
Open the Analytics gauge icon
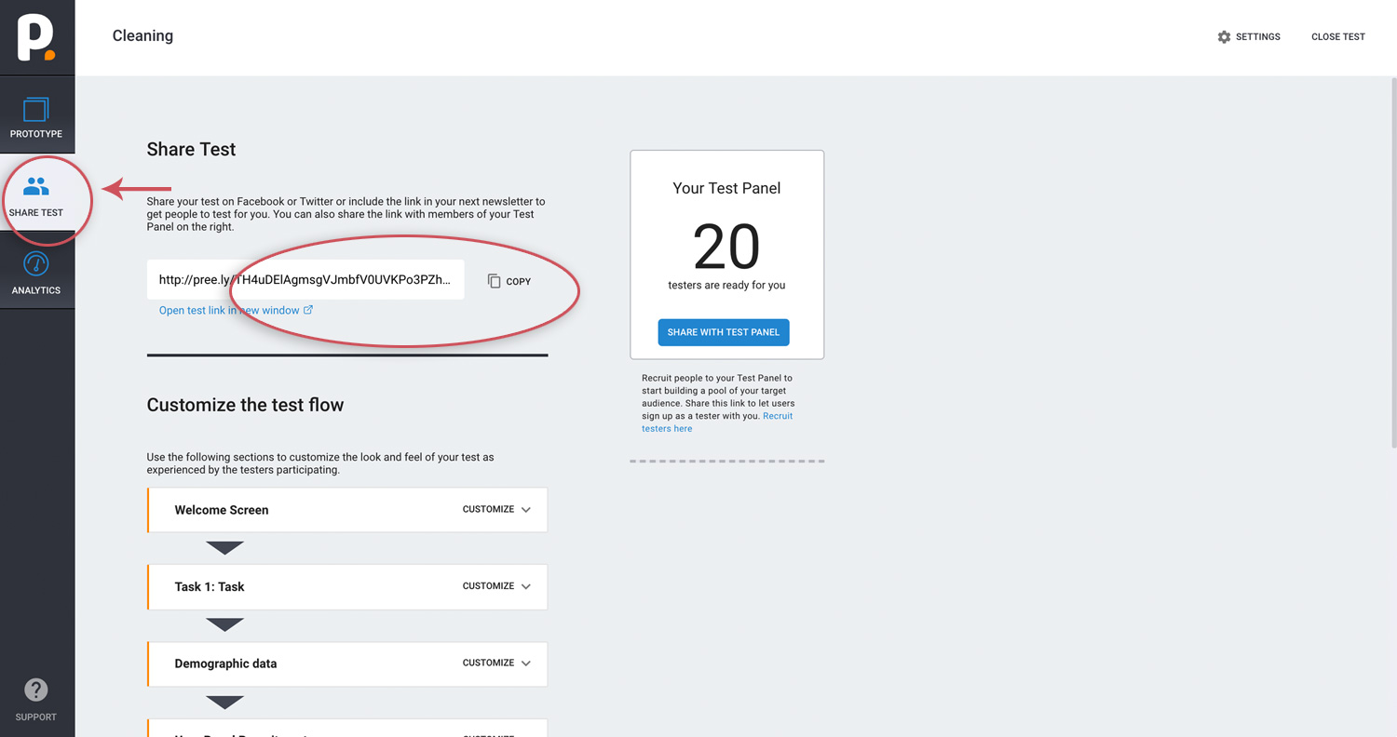pyautogui.click(x=36, y=264)
